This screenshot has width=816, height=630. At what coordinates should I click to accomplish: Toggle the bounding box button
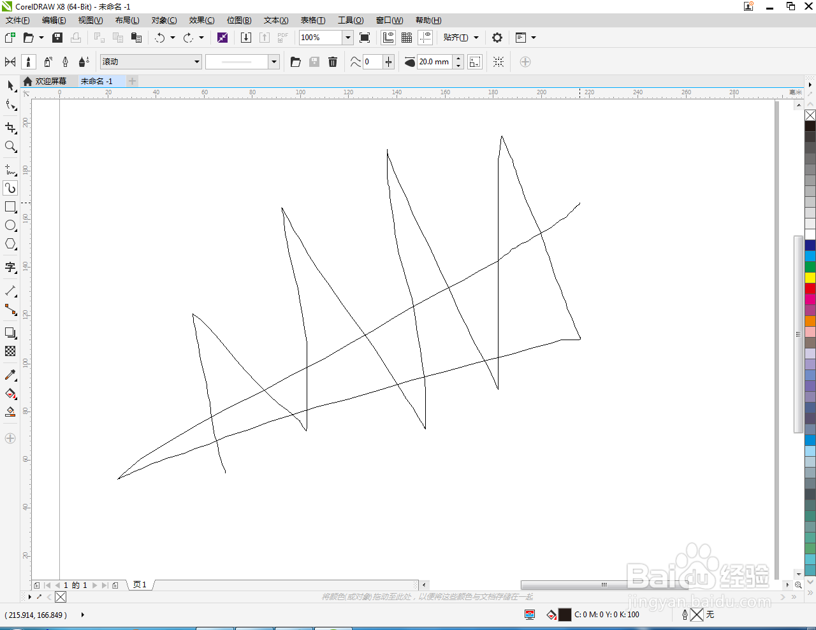tap(499, 62)
